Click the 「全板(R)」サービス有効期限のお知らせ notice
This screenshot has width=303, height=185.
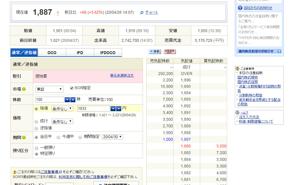click(x=259, y=30)
